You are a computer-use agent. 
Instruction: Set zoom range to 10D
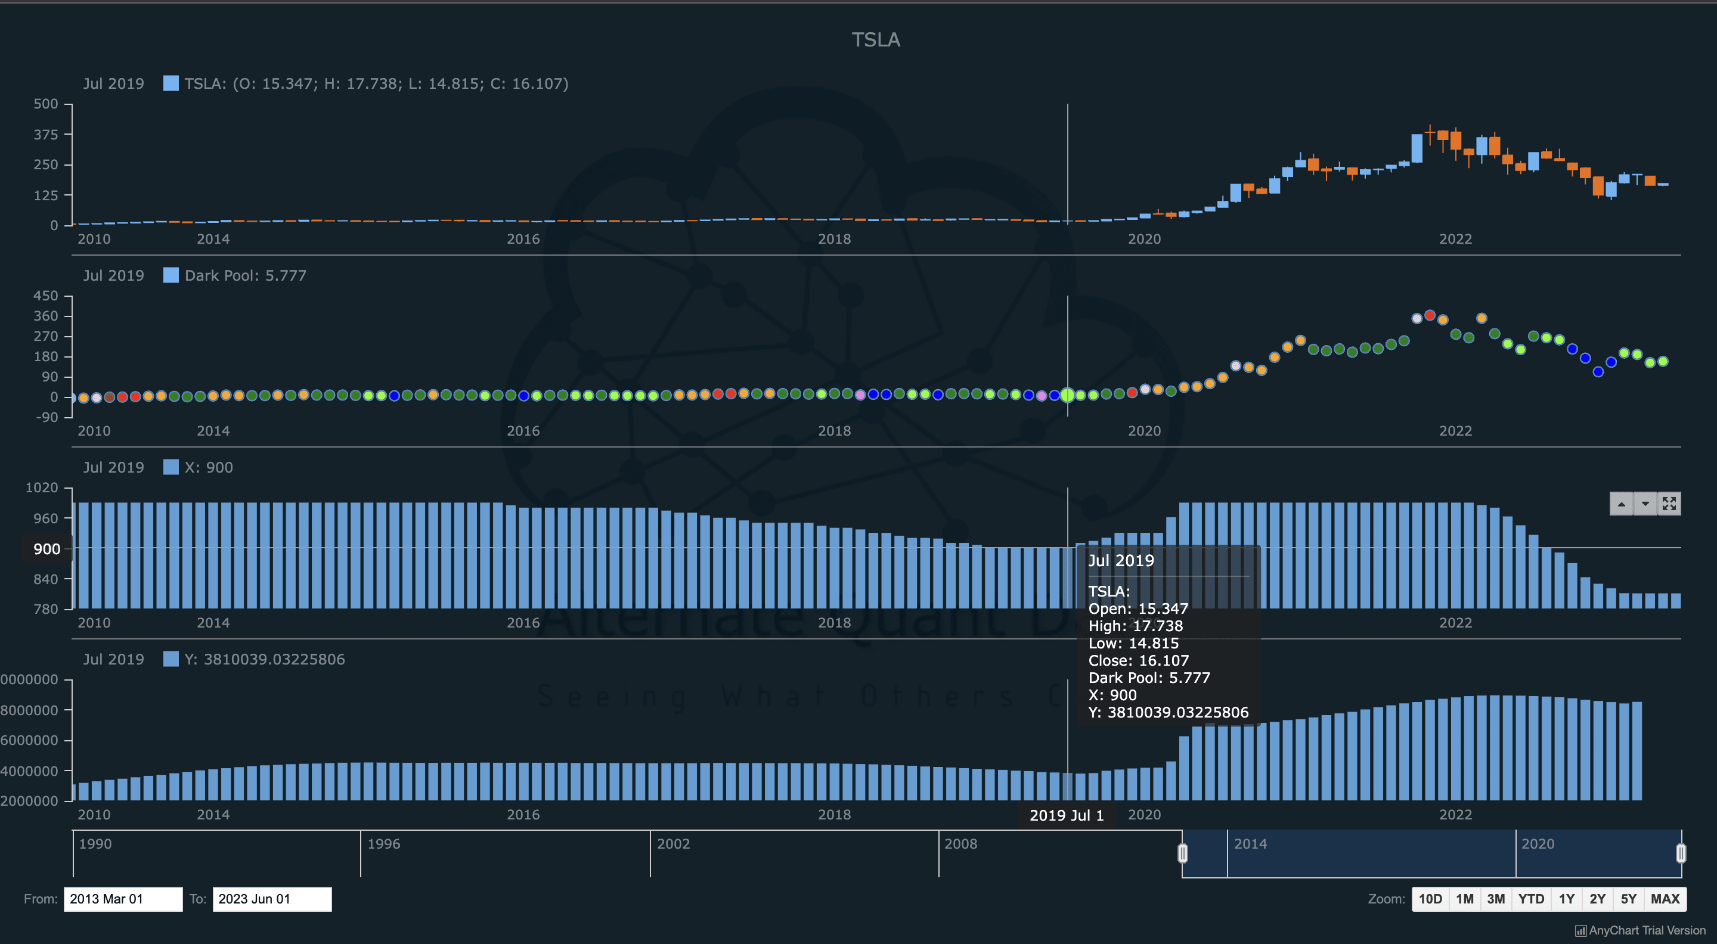tap(1430, 899)
